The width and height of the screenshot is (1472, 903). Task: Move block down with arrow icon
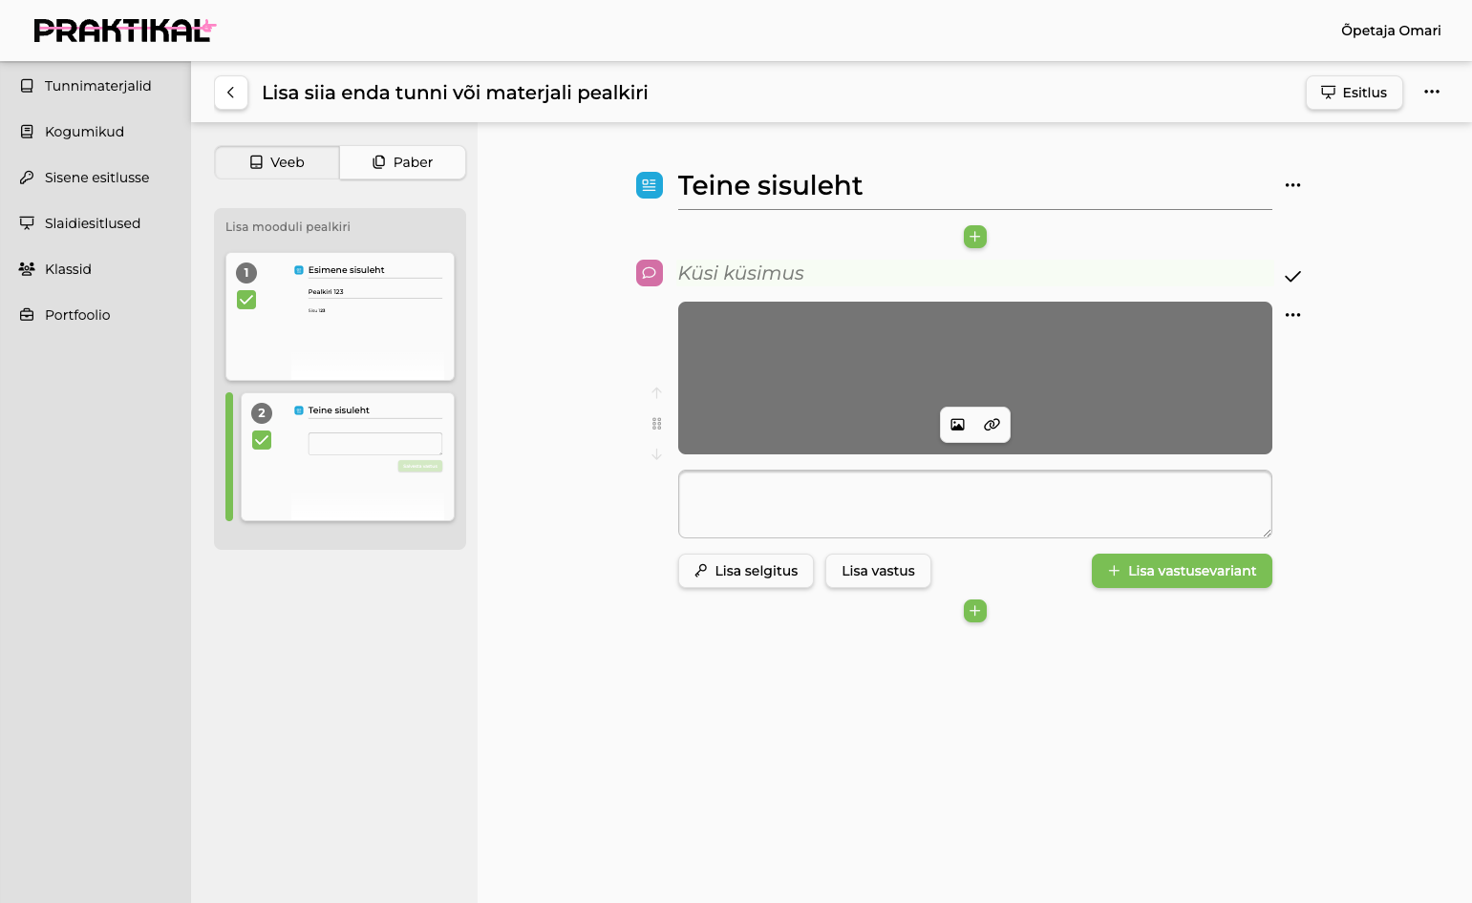[656, 454]
